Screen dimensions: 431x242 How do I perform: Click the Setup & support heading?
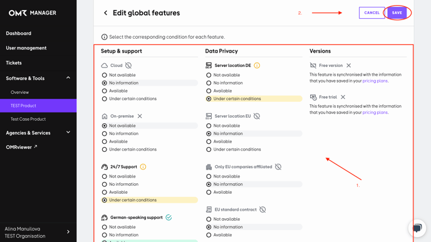coord(122,51)
